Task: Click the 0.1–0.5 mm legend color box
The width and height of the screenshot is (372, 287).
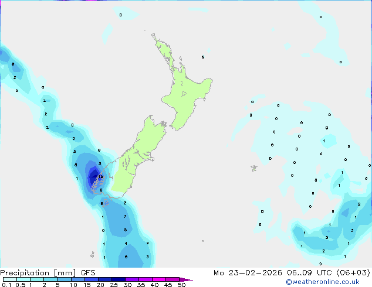Action: (x=10, y=279)
